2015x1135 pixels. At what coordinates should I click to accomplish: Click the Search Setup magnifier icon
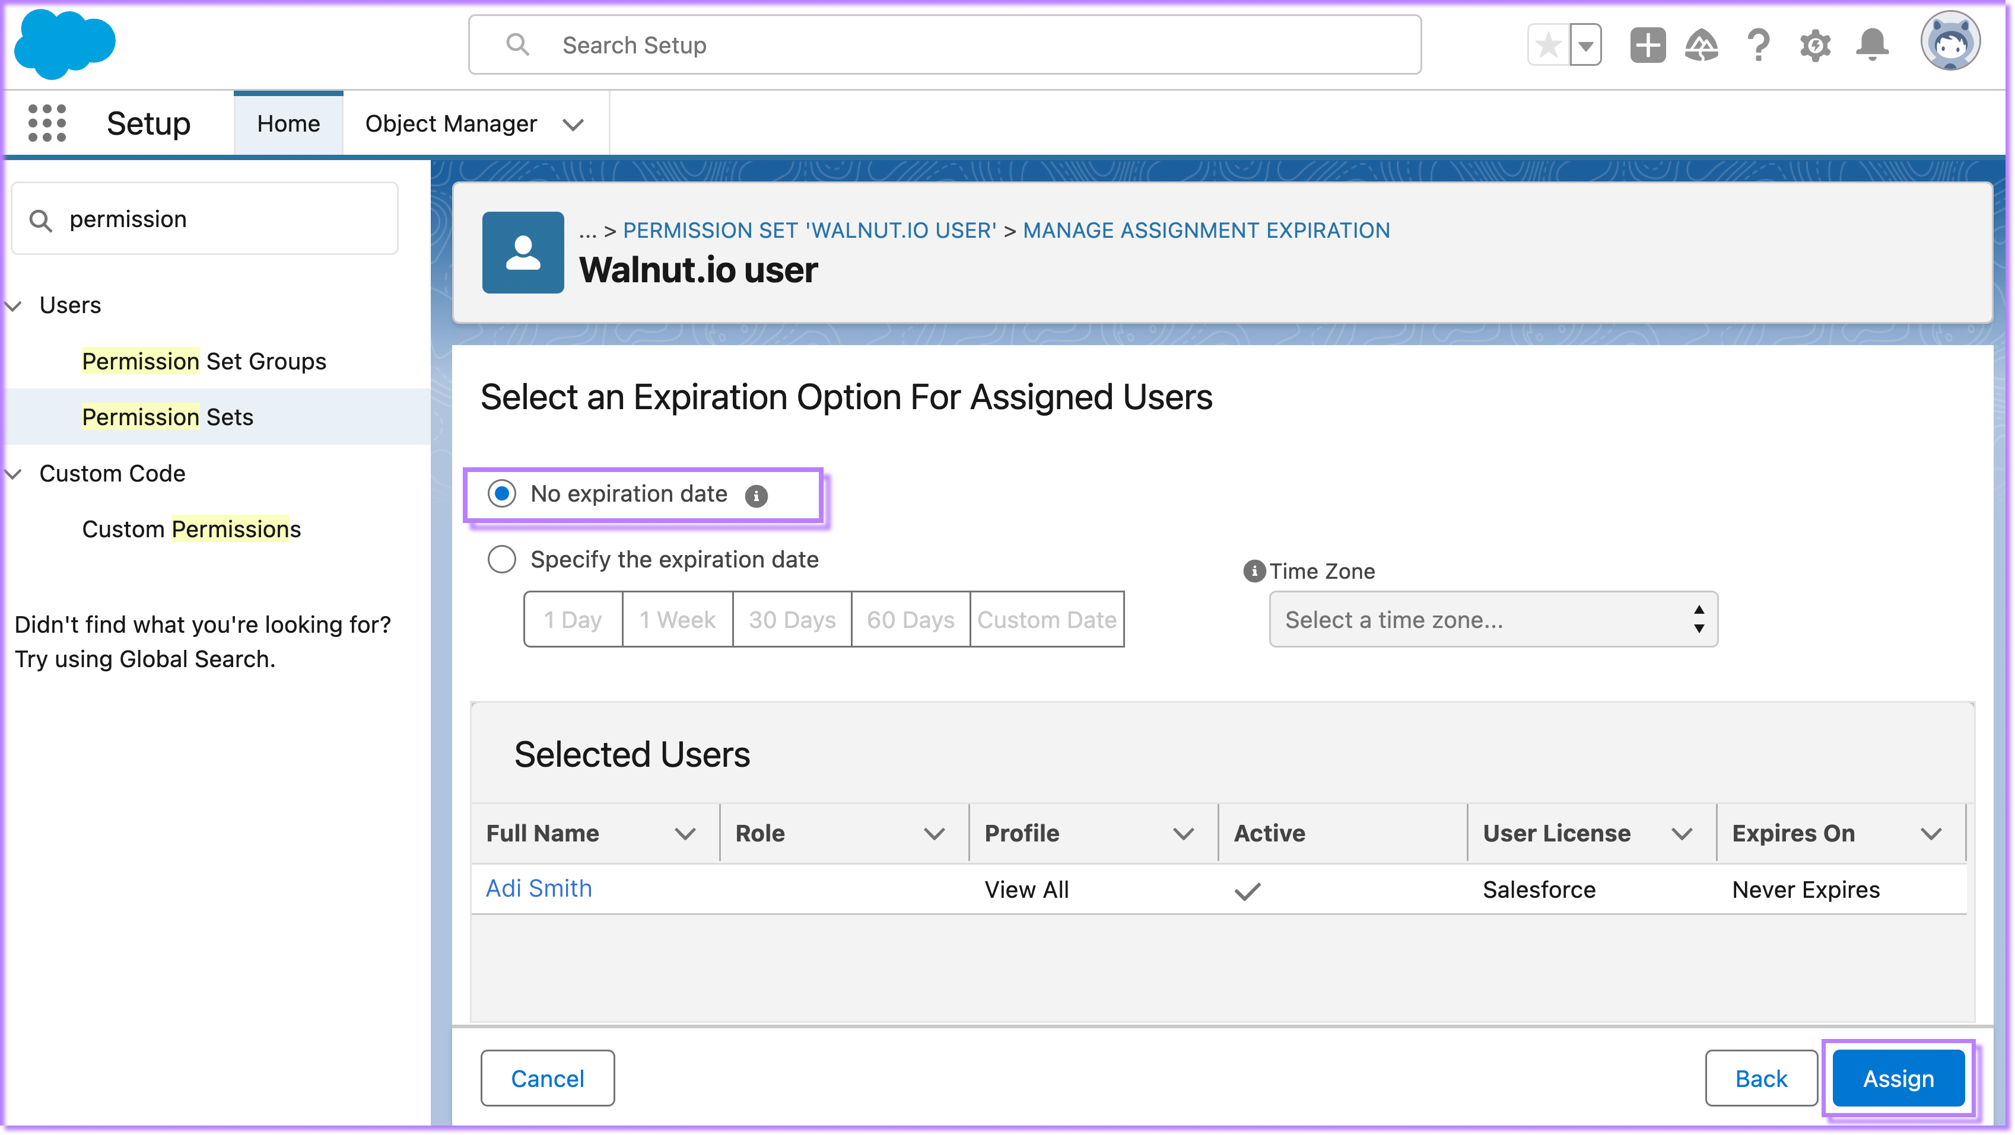coord(517,44)
